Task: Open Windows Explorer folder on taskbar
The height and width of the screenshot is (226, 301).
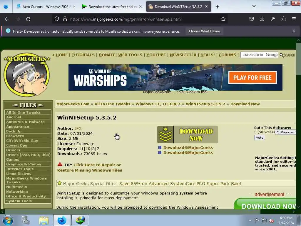Action: [44, 220]
